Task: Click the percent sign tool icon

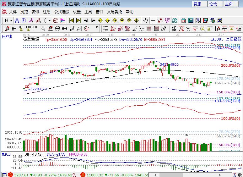Action: coord(188,29)
